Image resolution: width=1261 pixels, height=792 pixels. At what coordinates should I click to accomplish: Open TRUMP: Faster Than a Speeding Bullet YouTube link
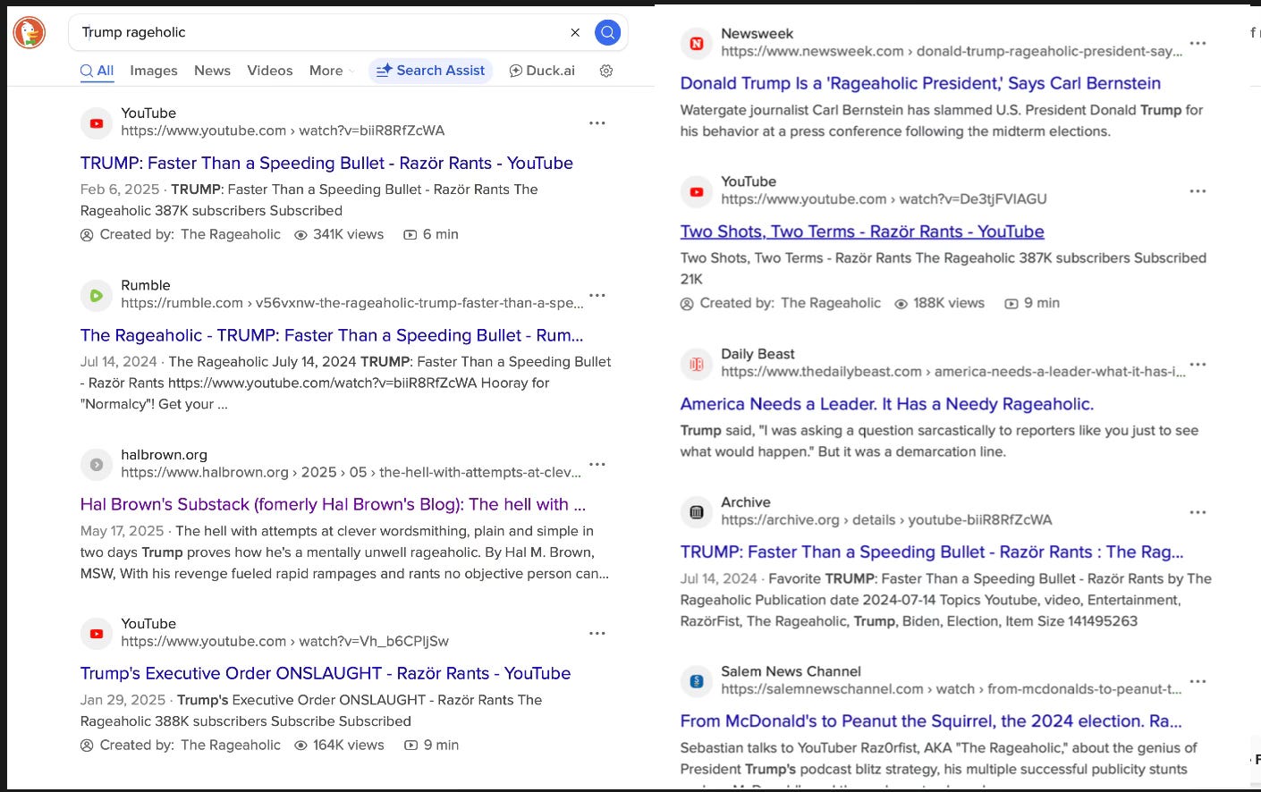(326, 163)
